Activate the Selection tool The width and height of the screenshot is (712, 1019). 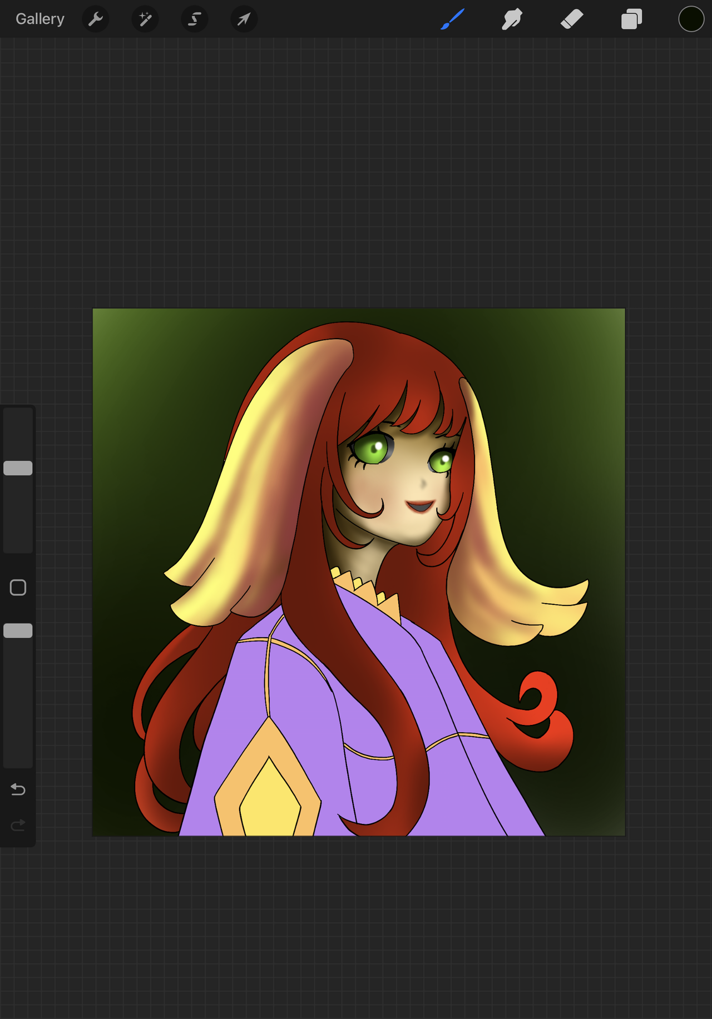coord(195,19)
